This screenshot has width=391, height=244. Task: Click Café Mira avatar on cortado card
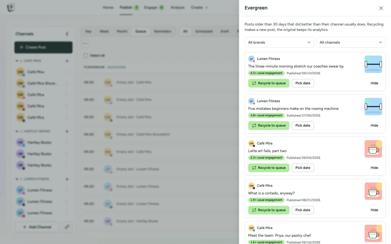pyautogui.click(x=251, y=186)
